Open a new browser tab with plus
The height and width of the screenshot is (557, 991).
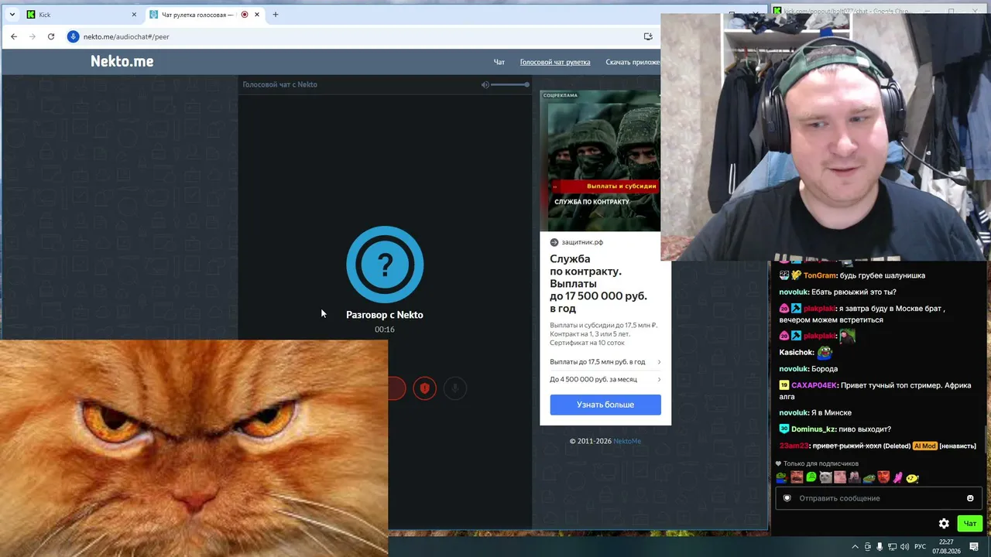[x=275, y=15]
